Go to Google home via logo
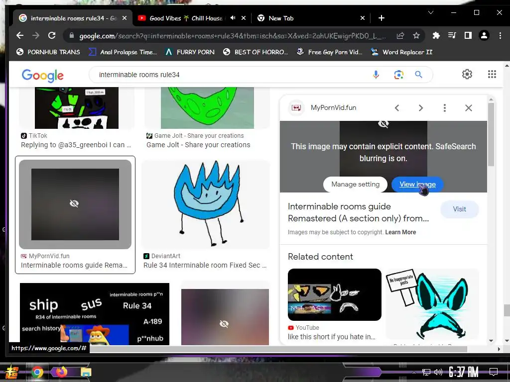Image resolution: width=510 pixels, height=382 pixels. click(43, 76)
